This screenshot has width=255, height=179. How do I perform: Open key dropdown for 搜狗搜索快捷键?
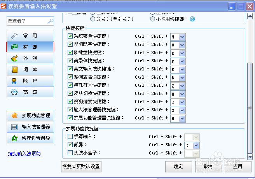click(x=182, y=102)
